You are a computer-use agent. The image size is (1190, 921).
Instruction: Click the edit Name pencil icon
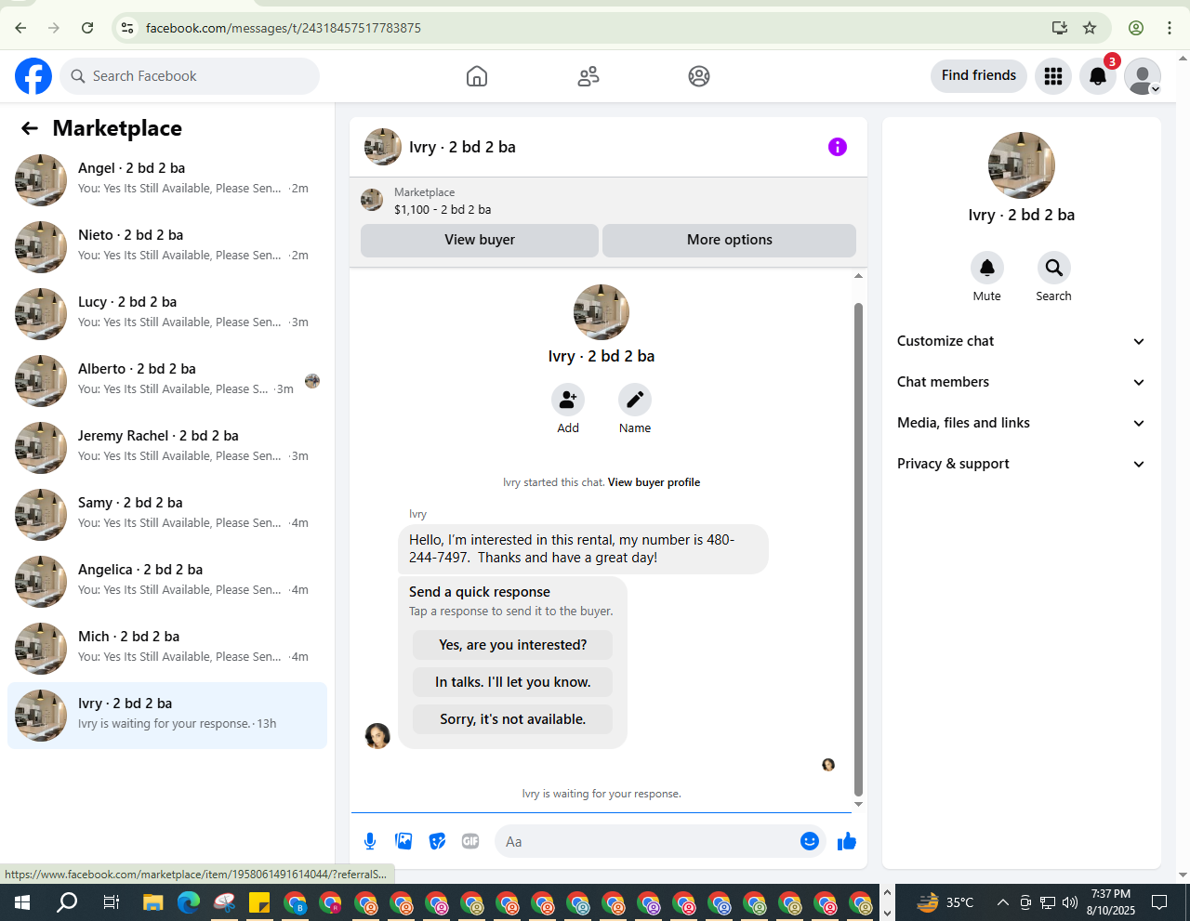(635, 400)
